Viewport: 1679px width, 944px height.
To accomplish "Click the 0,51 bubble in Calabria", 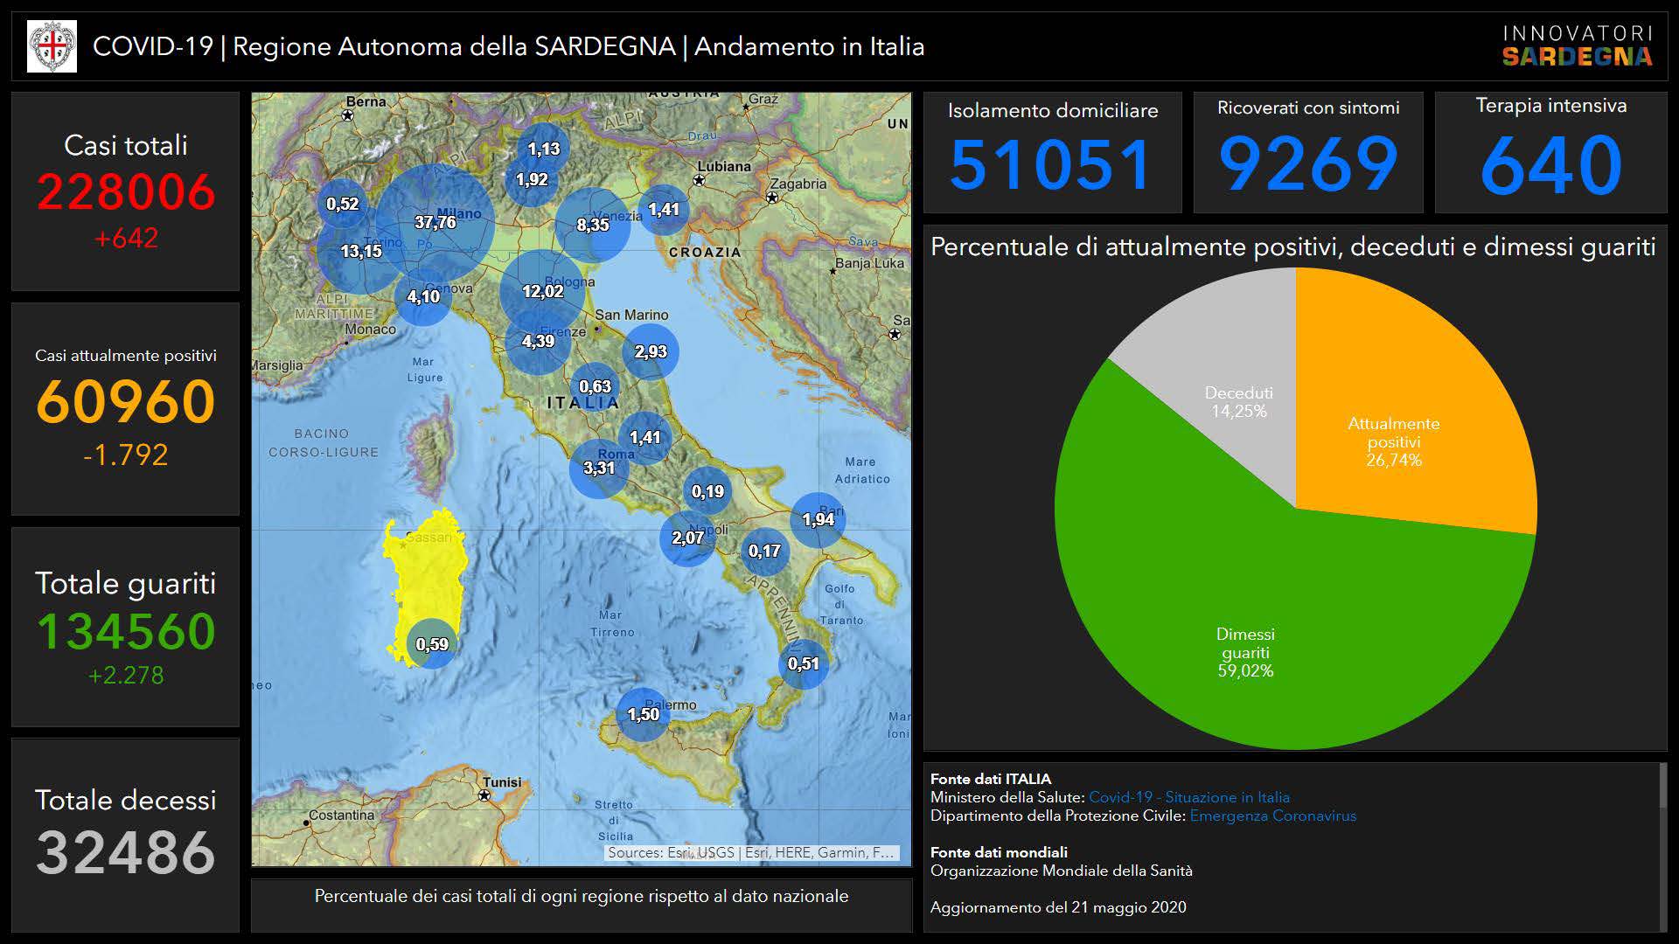I will [x=803, y=663].
